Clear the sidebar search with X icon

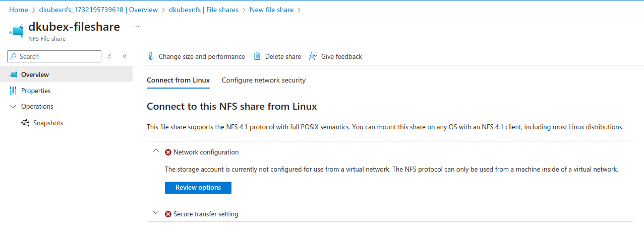click(109, 56)
